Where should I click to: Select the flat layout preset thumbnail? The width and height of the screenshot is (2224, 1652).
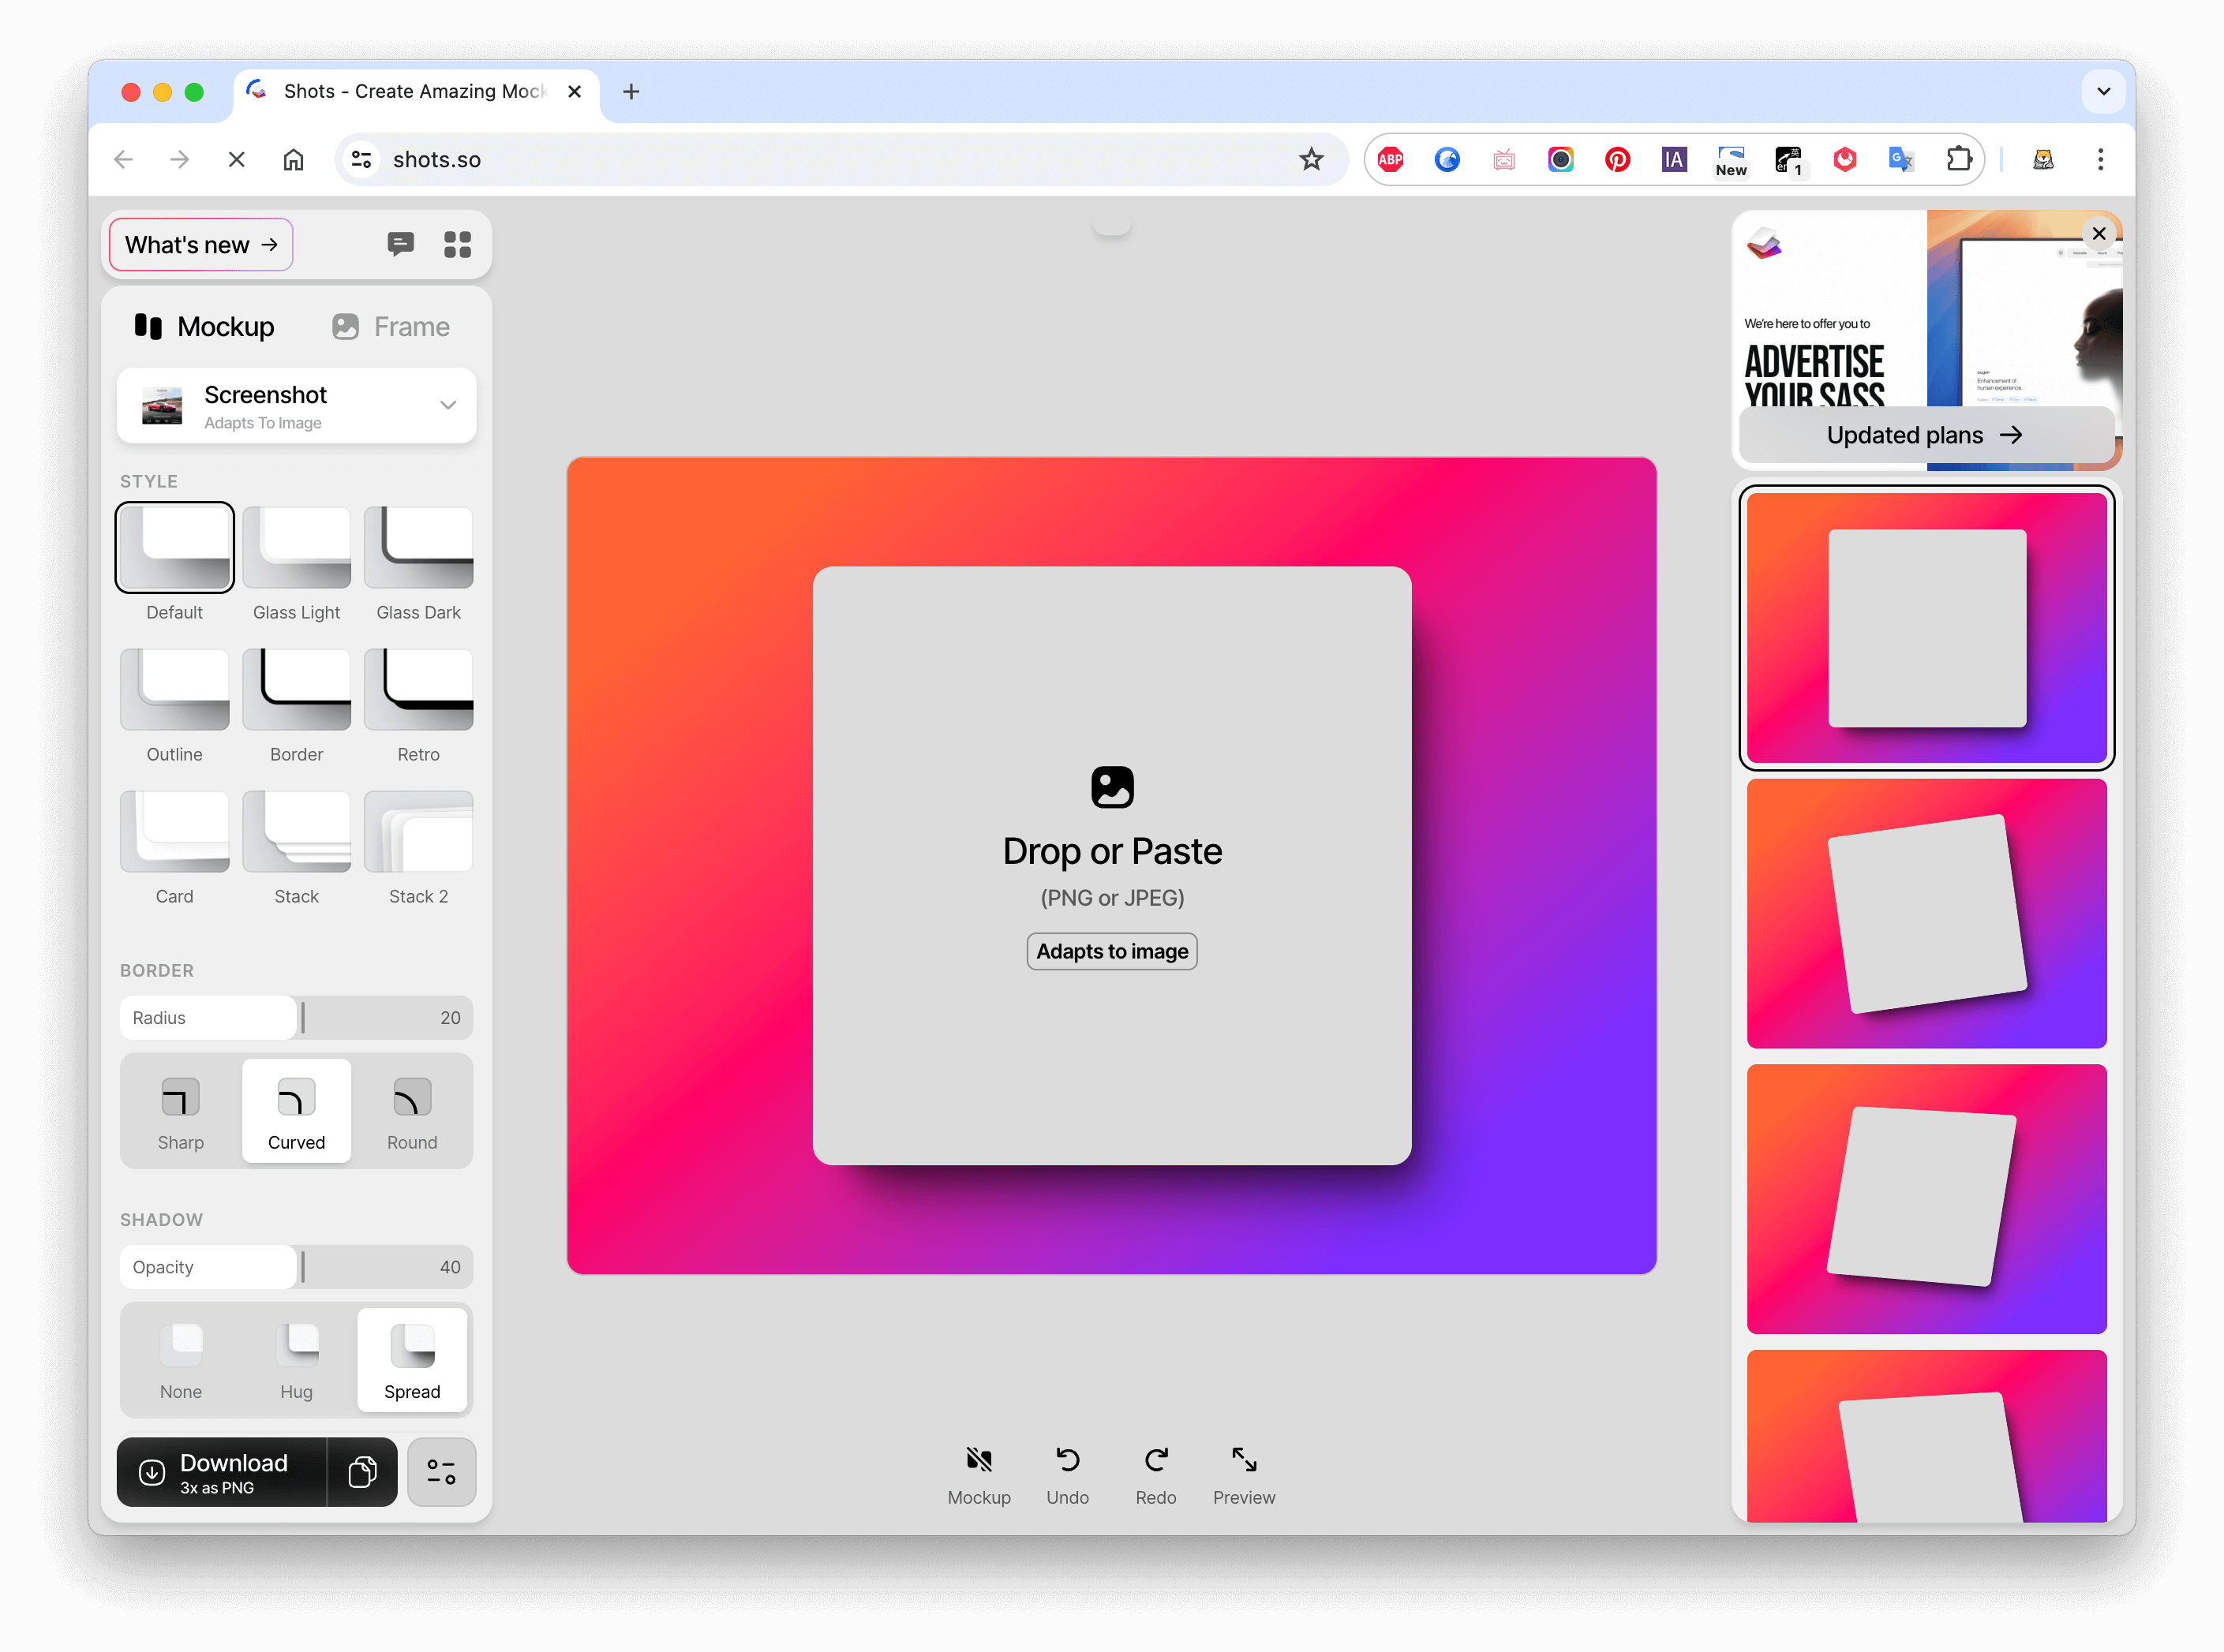click(1927, 628)
